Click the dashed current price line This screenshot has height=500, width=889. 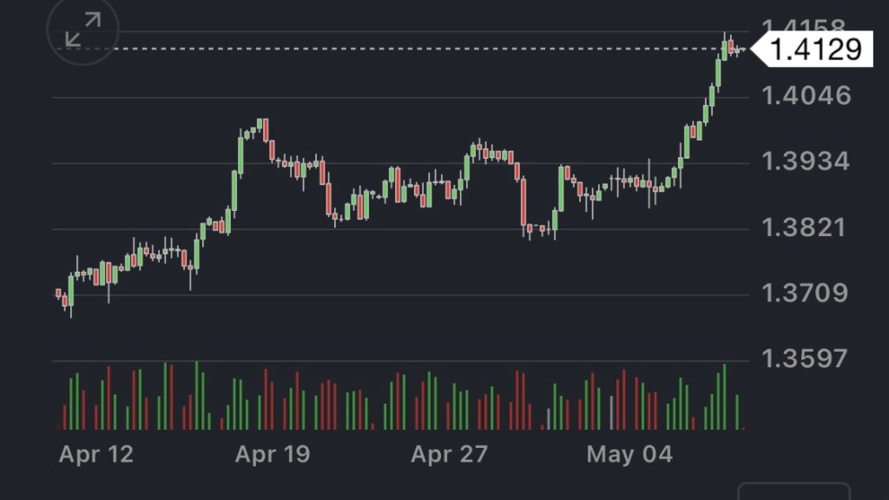391,49
